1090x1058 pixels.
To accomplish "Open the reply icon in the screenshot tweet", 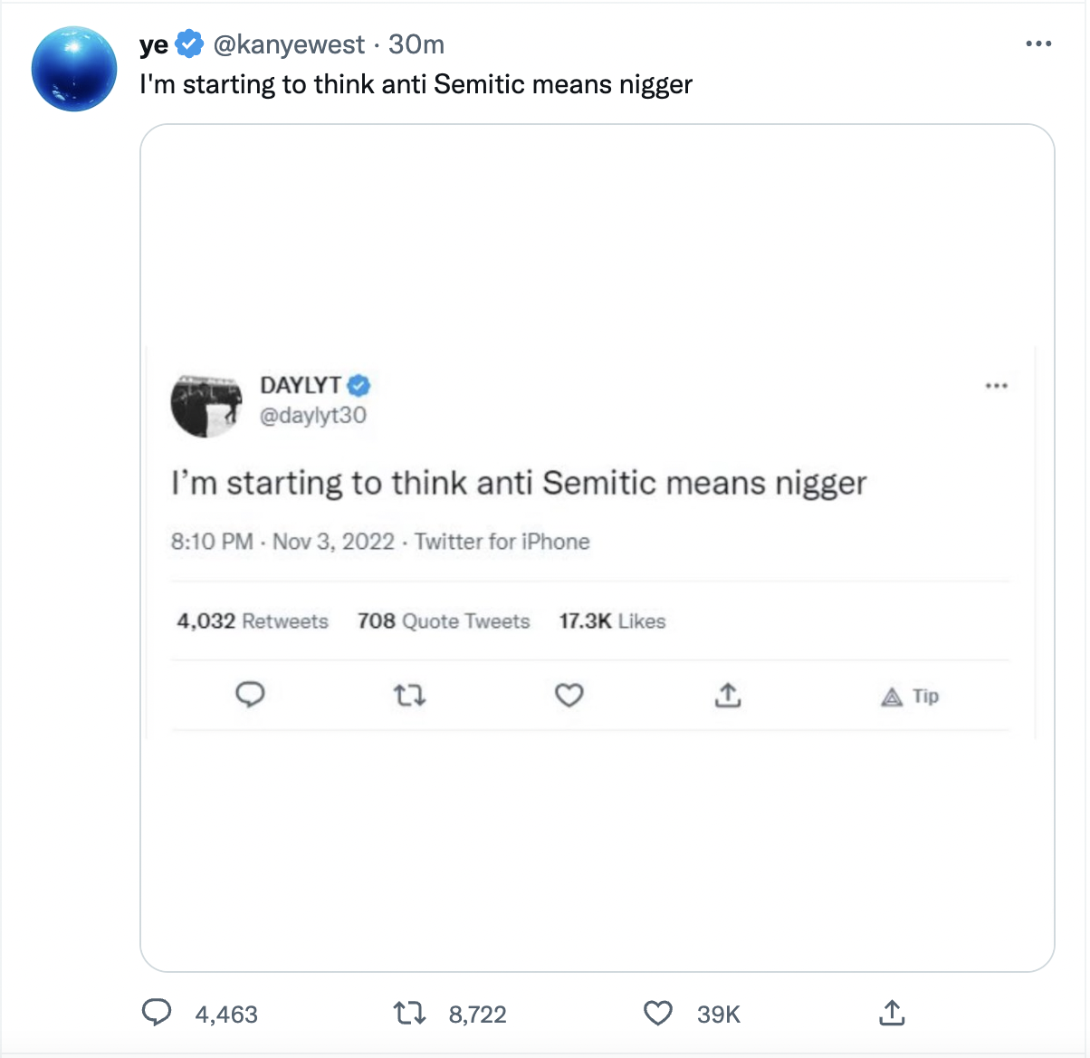I will click(x=251, y=696).
